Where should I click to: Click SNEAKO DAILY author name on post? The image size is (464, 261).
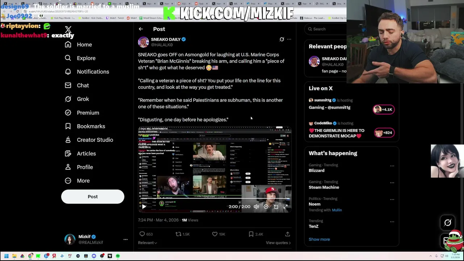(x=166, y=39)
